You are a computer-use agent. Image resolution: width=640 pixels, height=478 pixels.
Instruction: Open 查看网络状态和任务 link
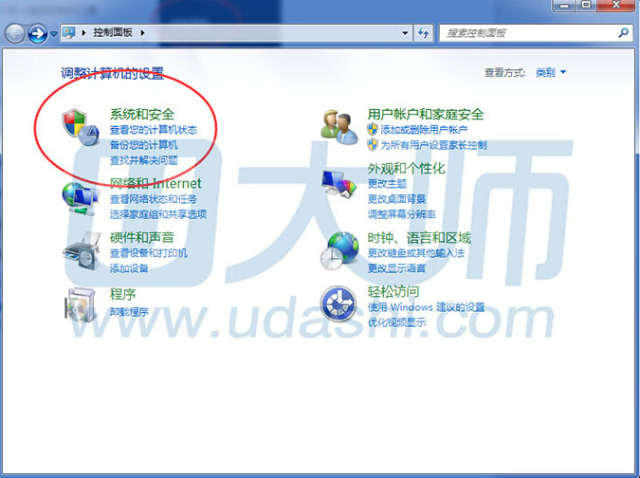coord(153,200)
